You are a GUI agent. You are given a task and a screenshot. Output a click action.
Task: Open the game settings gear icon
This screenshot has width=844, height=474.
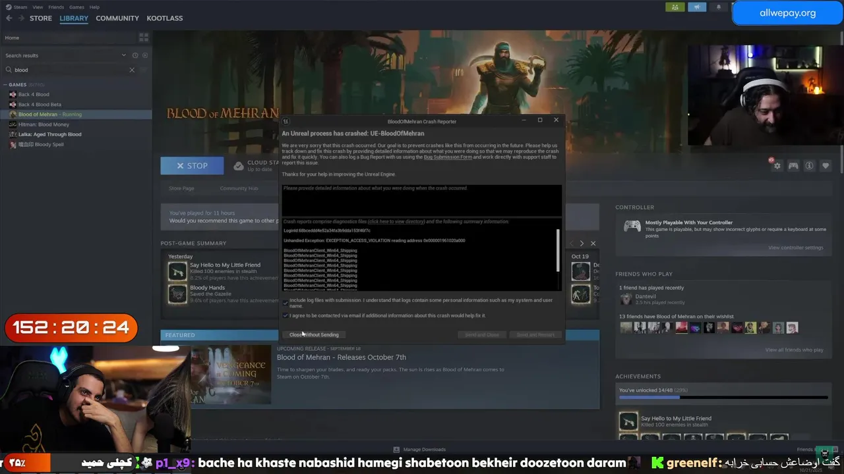tap(777, 166)
